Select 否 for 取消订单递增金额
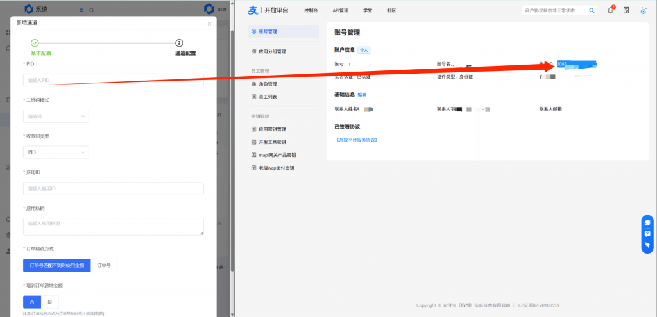Image resolution: width=657 pixels, height=317 pixels. 31,302
